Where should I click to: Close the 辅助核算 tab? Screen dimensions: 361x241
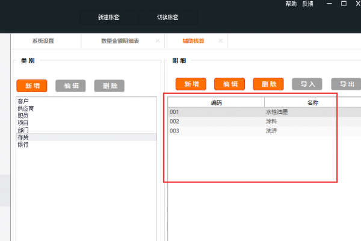[221, 41]
